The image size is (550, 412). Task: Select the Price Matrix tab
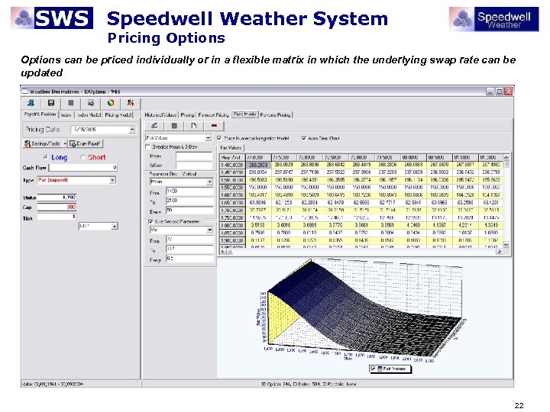point(245,114)
